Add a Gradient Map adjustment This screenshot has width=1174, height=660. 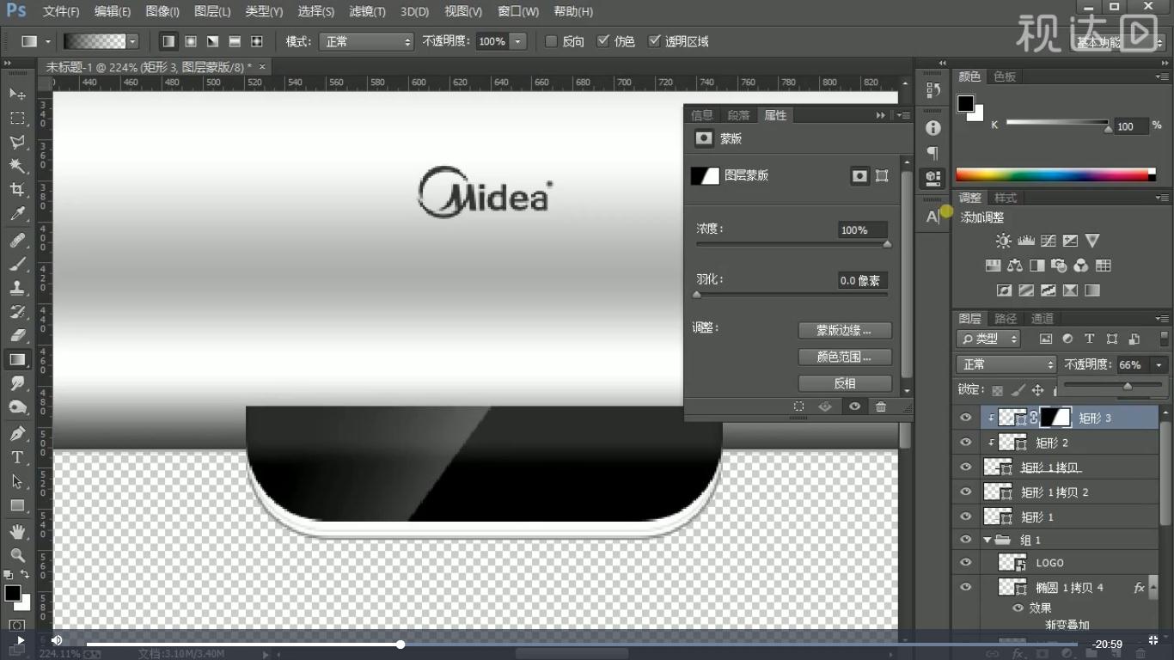point(1092,290)
